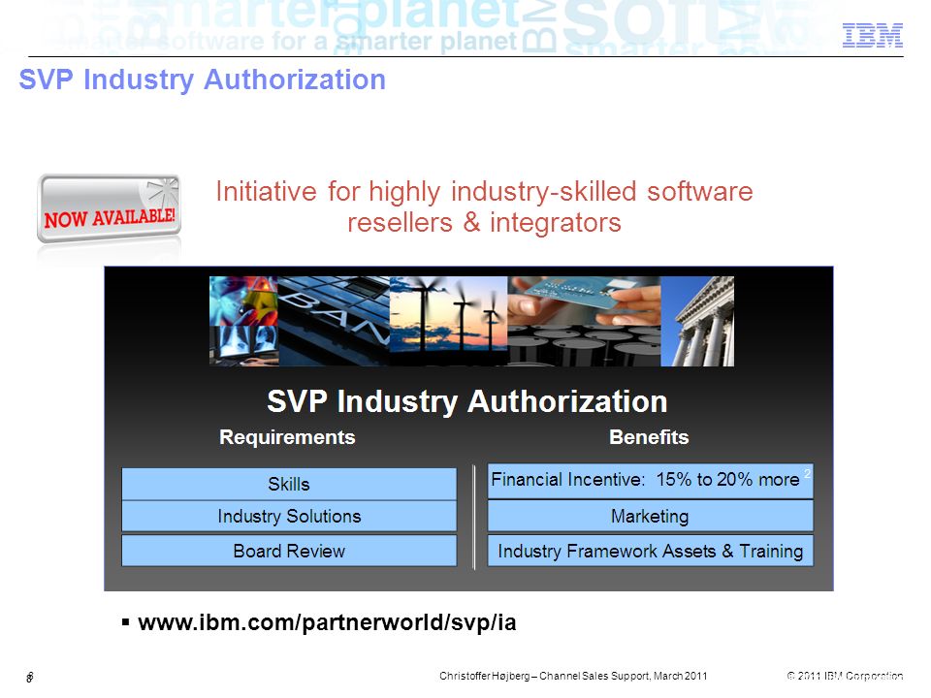
Task: Click the NOW AVAILABLE! badge
Action: 110,209
